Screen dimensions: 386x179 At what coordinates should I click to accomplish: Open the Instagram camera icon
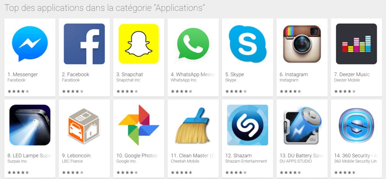coord(302,44)
